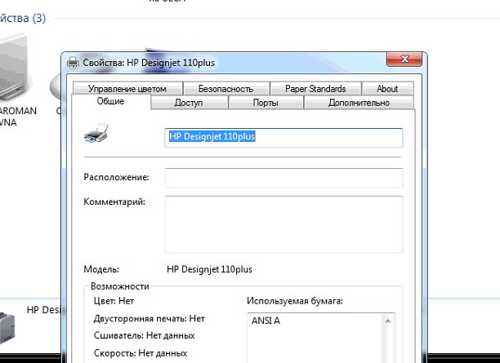Focus the Расположение input field
500x363 pixels.
[x=283, y=178]
